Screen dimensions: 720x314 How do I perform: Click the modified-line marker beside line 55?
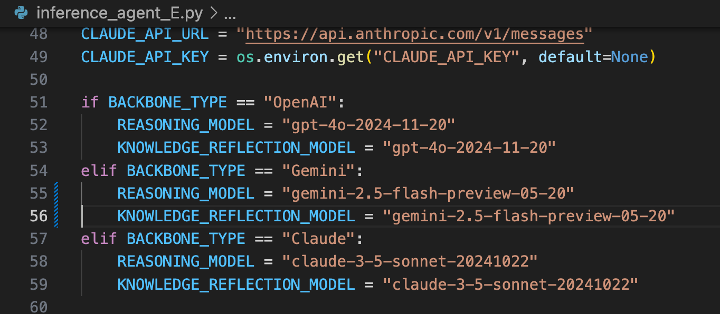click(x=56, y=193)
